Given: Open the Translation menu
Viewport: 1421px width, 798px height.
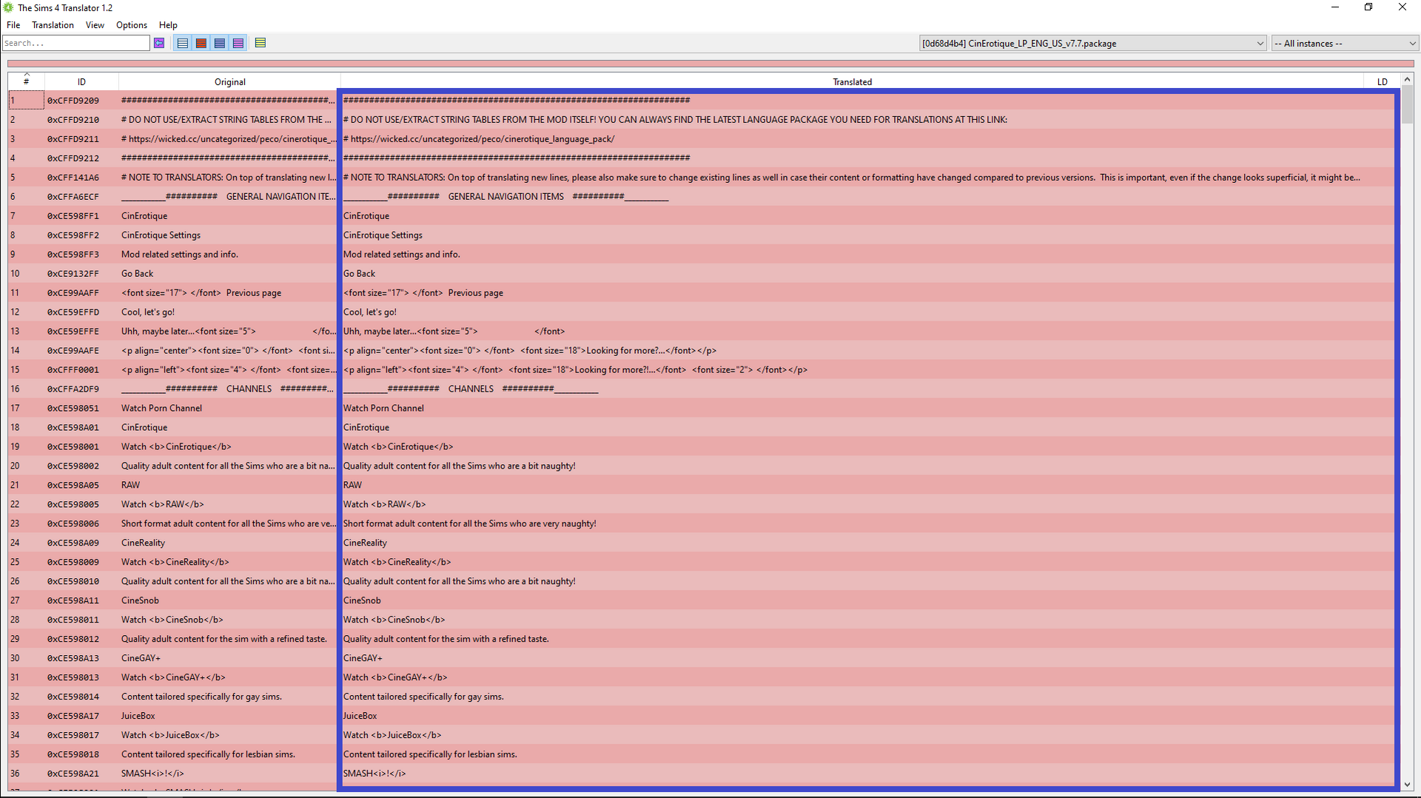Looking at the screenshot, I should pos(53,25).
